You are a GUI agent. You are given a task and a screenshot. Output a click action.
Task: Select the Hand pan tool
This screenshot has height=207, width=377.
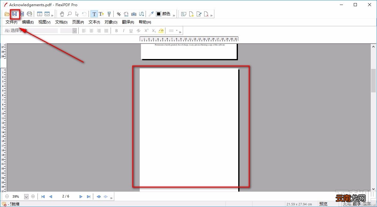click(62, 14)
